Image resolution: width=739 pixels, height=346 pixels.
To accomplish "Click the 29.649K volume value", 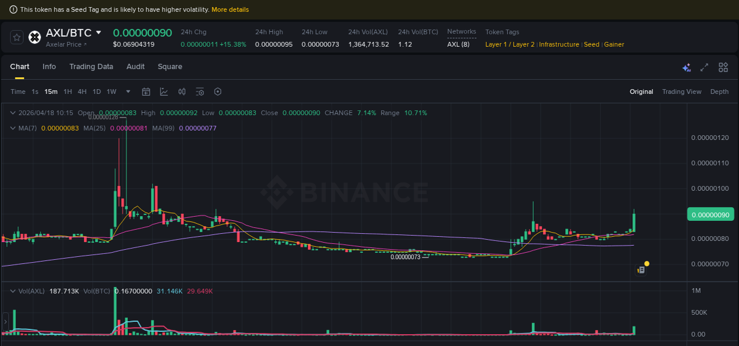I will (200, 291).
